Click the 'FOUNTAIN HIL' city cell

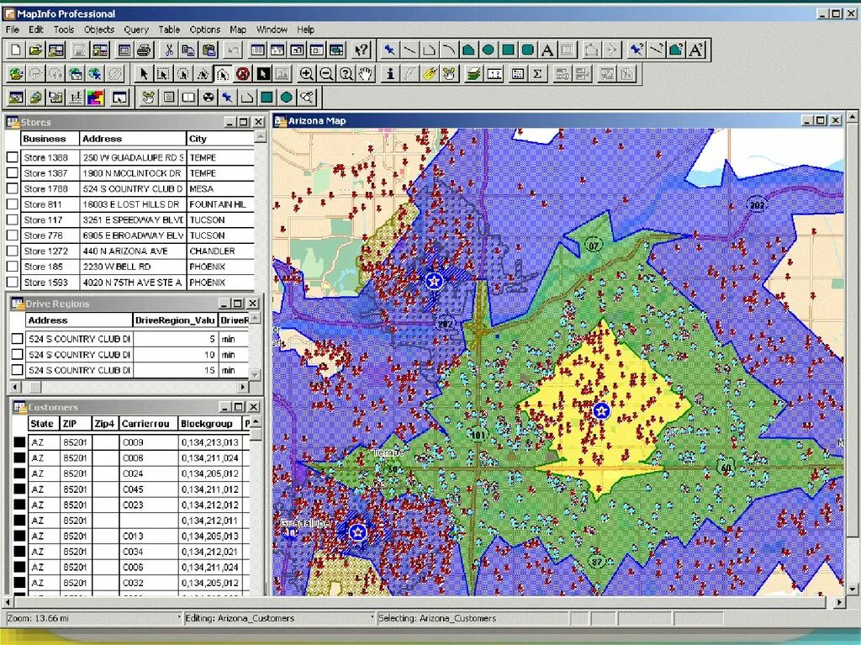pyautogui.click(x=220, y=204)
